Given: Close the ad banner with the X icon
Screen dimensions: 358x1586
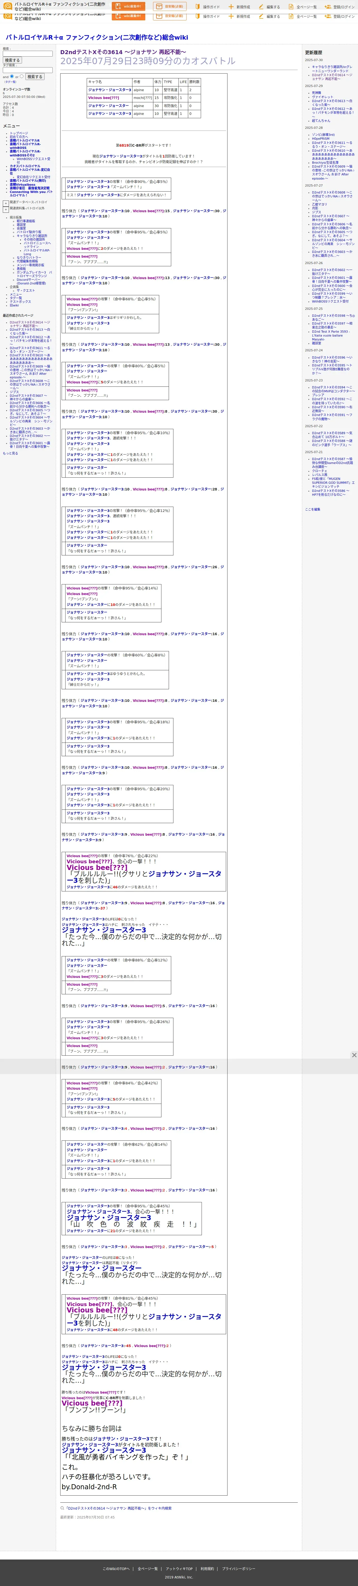Looking at the screenshot, I should tap(354, 1055).
